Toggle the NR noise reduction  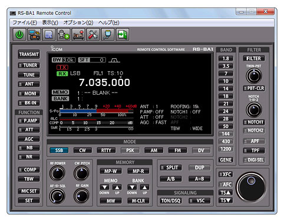[x=29, y=157]
